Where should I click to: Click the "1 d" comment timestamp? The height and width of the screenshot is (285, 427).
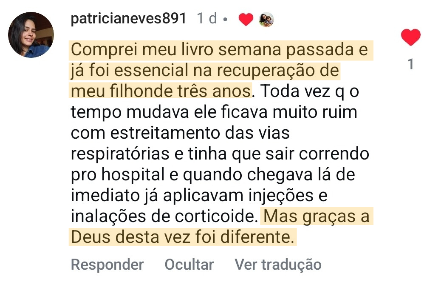(207, 19)
